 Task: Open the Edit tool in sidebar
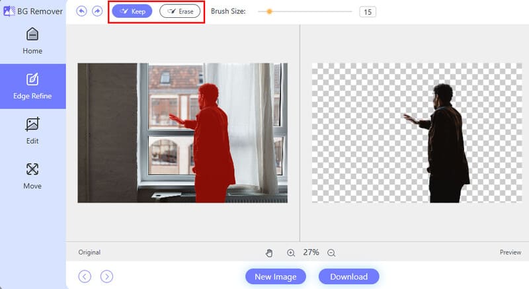32,131
